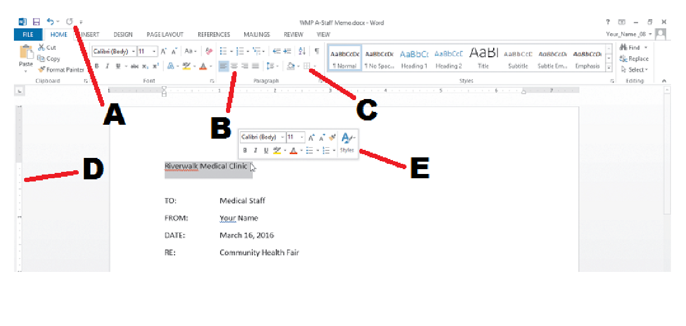Click Increase Indent in the Paragraph group
This screenshot has width=686, height=326.
(x=288, y=51)
